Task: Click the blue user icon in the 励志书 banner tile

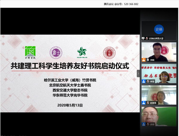Action: pos(143,81)
